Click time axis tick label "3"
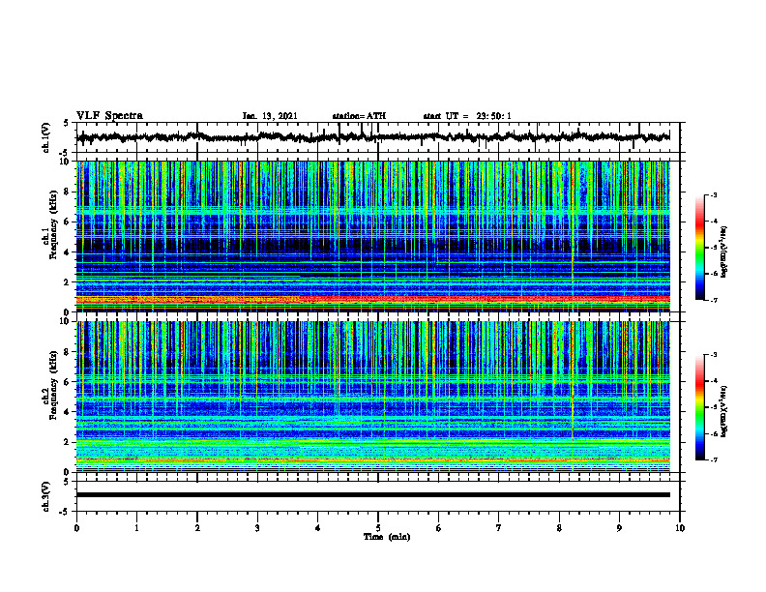The image size is (766, 592). pyautogui.click(x=257, y=528)
